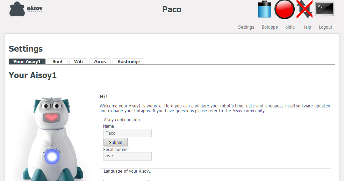The image size is (344, 181).
Task: Open the Help menu item
Action: click(307, 27)
